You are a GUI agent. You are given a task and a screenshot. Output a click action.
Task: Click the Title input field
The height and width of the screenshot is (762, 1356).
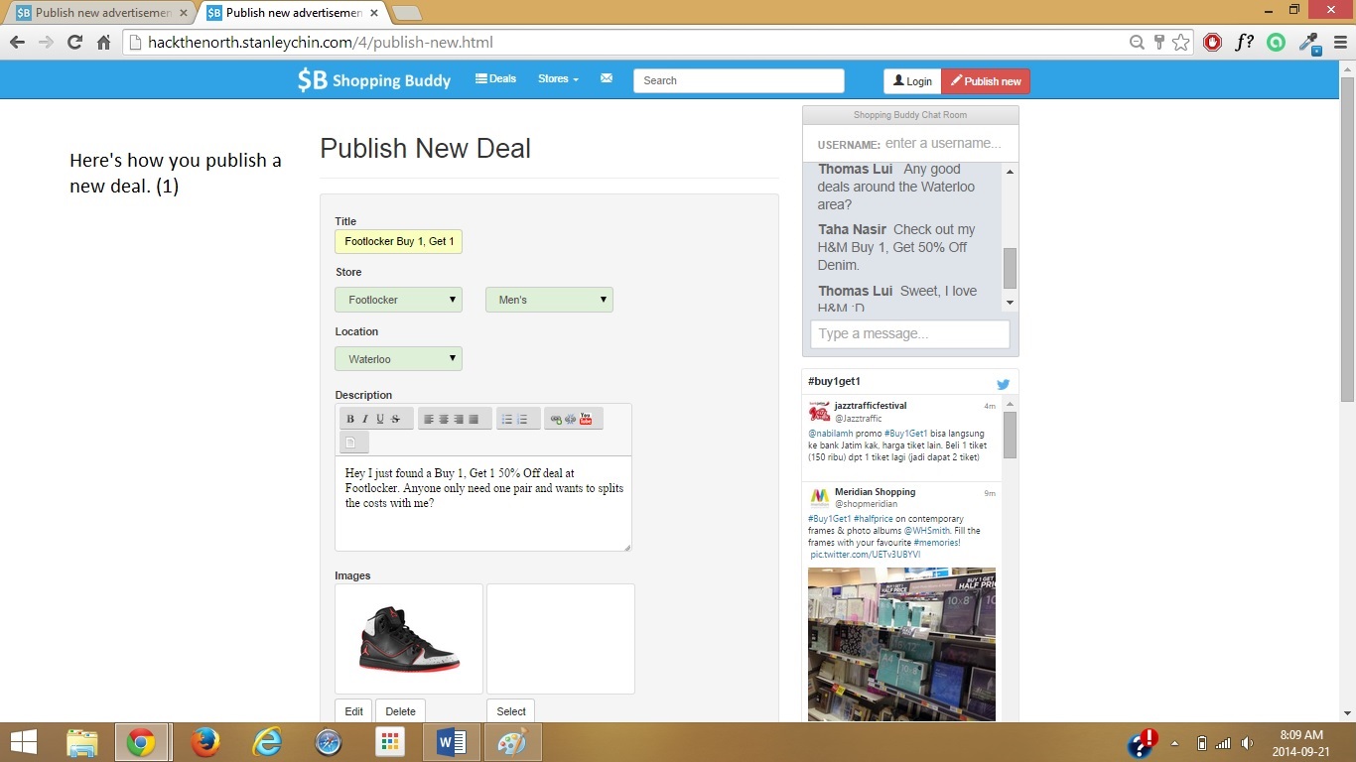tap(398, 241)
